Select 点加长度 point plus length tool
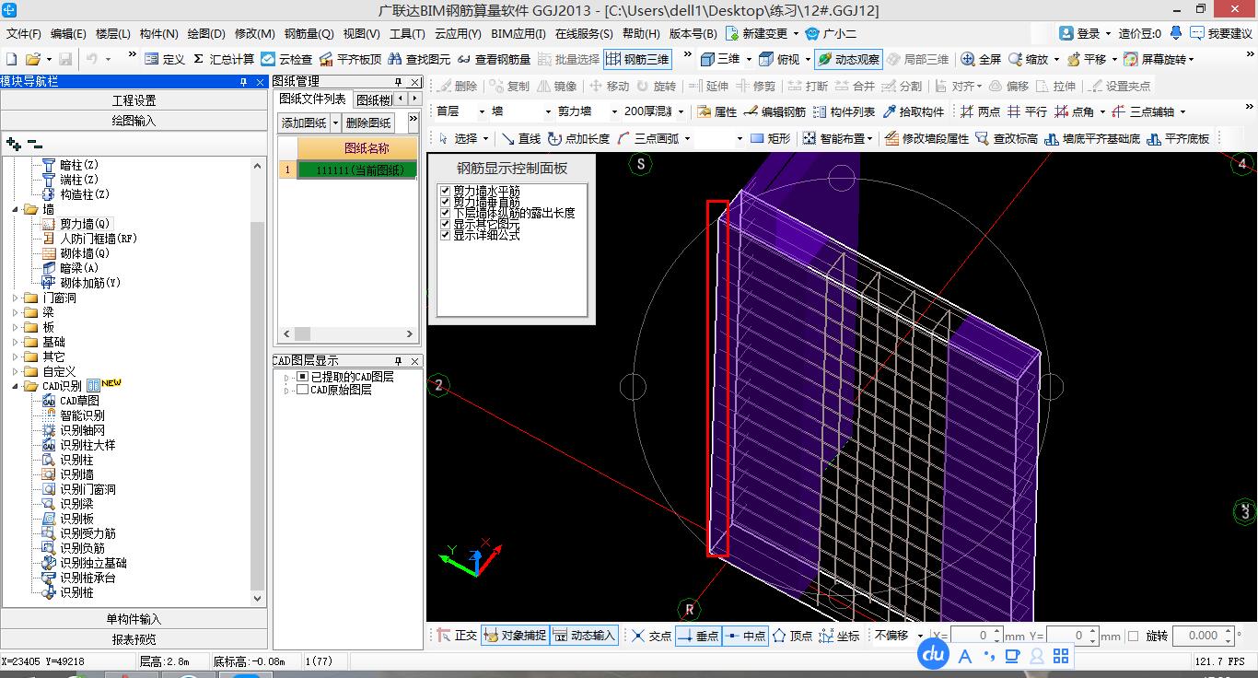The height and width of the screenshot is (678, 1258). (x=578, y=138)
